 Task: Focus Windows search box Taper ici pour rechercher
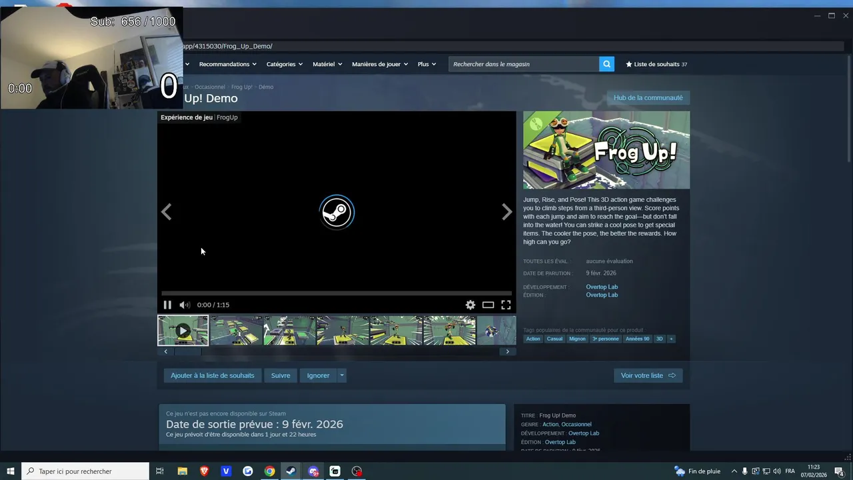click(x=85, y=471)
